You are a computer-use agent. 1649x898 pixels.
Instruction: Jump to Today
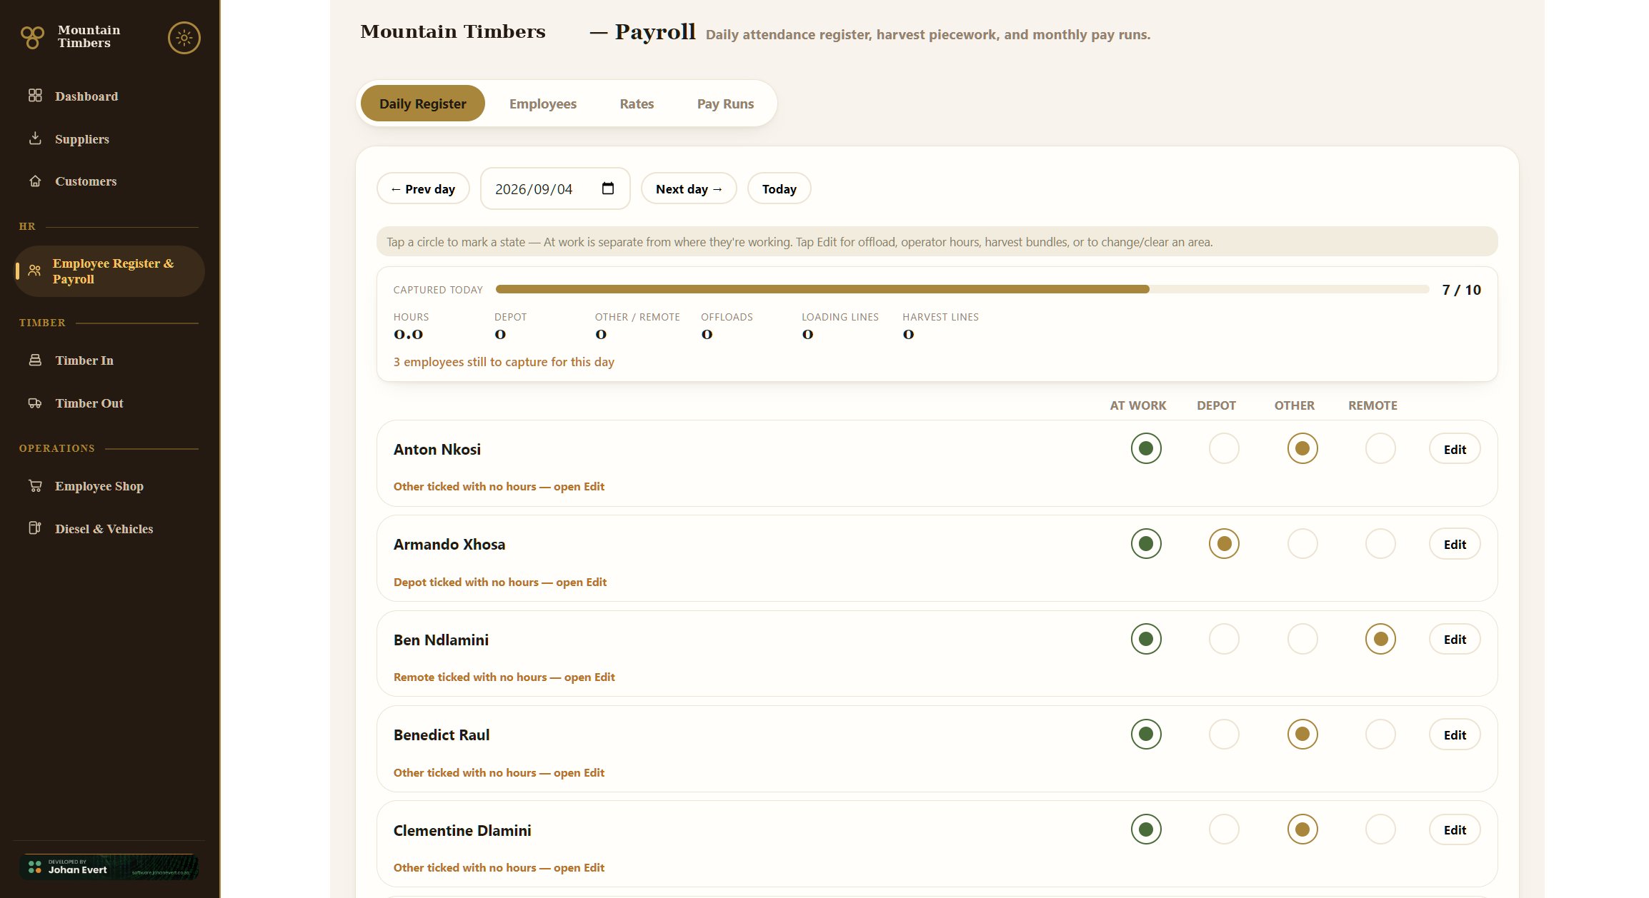(779, 188)
